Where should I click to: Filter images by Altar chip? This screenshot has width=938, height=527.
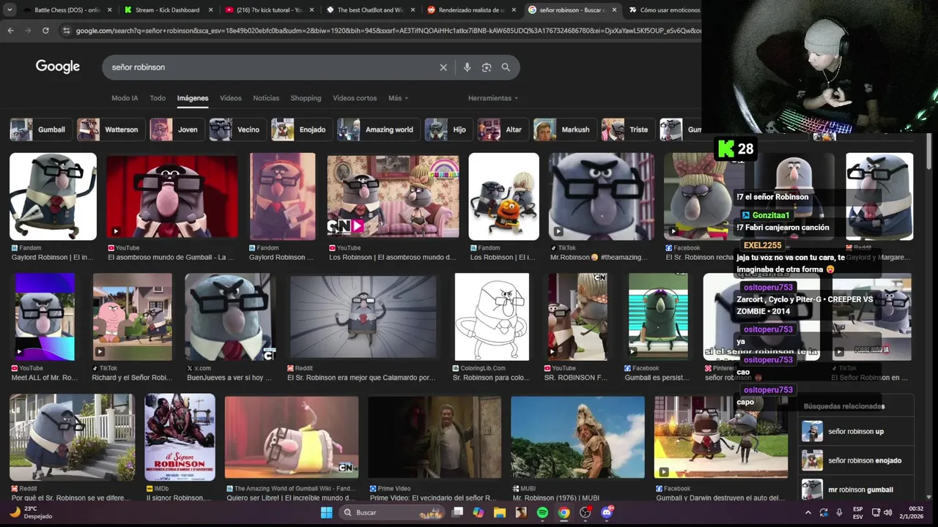503,130
